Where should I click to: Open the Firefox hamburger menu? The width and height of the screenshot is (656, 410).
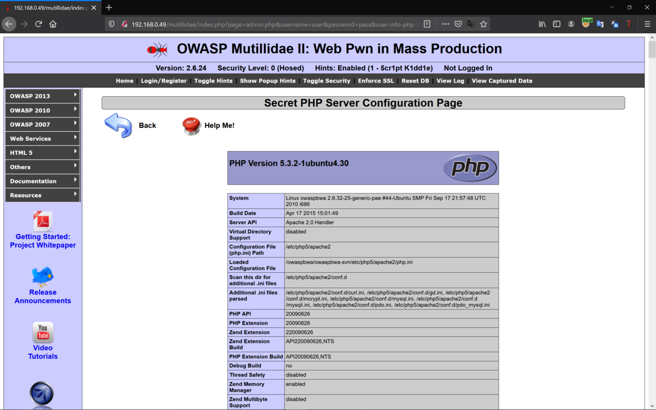click(x=647, y=24)
